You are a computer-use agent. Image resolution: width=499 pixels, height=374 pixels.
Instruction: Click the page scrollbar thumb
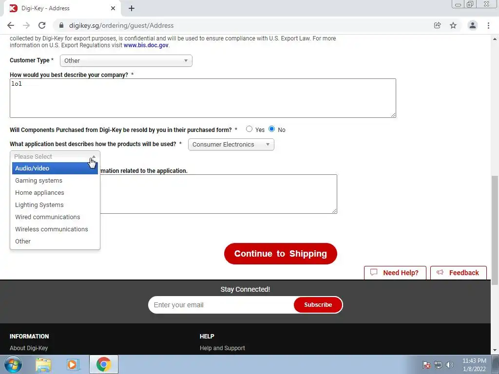click(x=495, y=230)
